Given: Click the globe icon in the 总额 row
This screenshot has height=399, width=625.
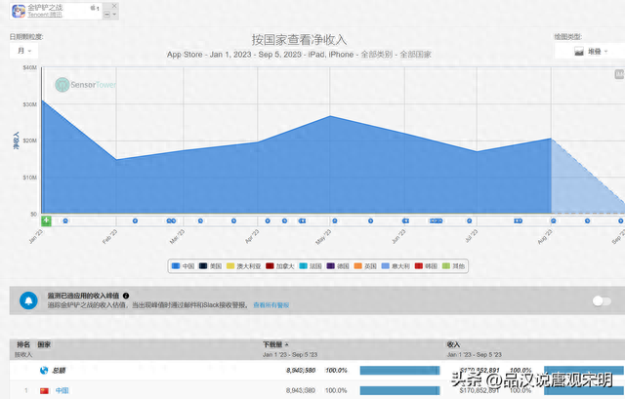Looking at the screenshot, I should pyautogui.click(x=44, y=371).
